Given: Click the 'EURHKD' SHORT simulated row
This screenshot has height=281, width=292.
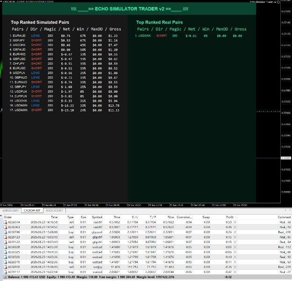Looking at the screenshot, I should [64, 54].
